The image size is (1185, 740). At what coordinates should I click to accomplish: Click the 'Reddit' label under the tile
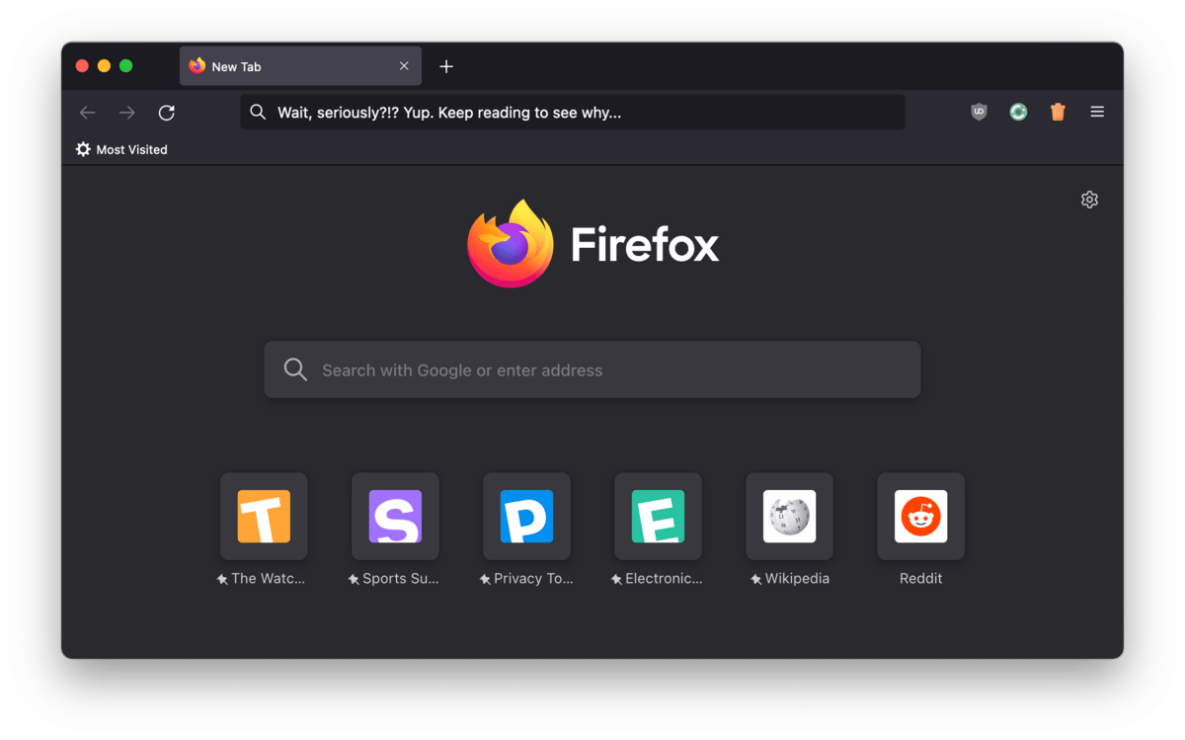point(920,579)
